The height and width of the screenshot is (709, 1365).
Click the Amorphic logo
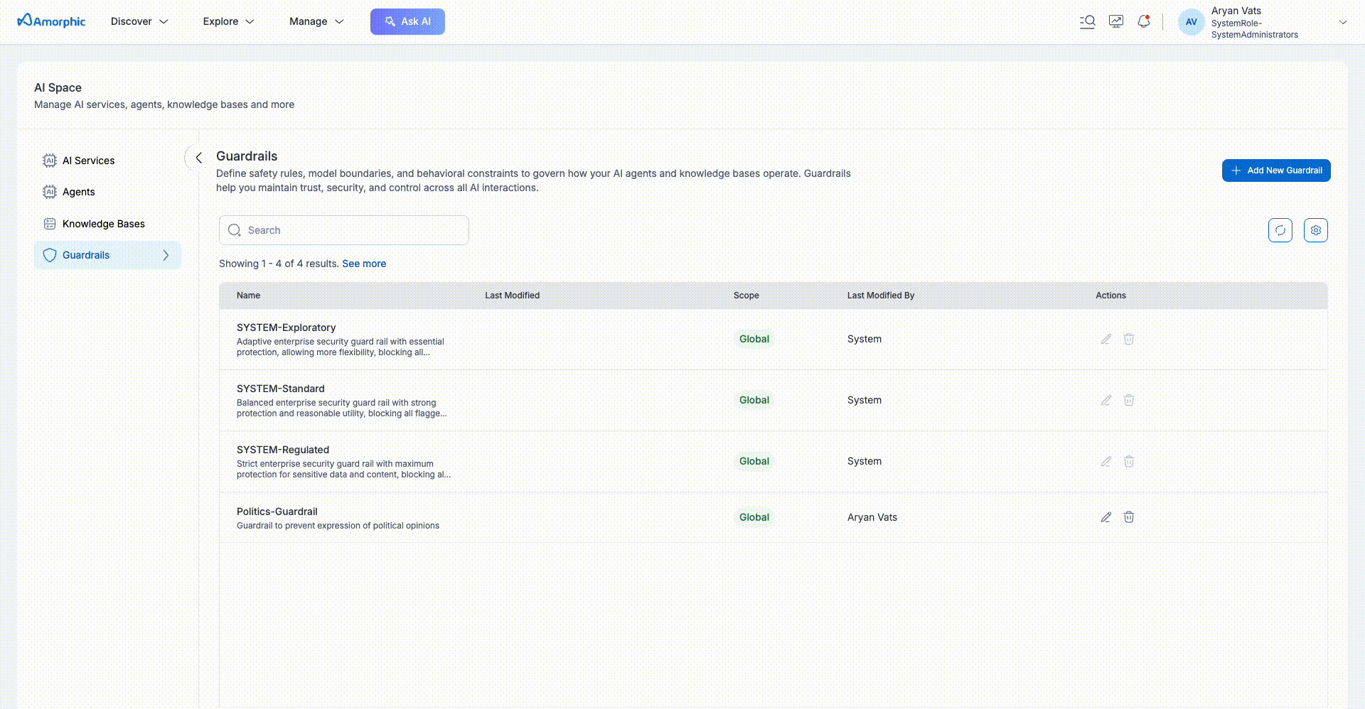(x=51, y=21)
